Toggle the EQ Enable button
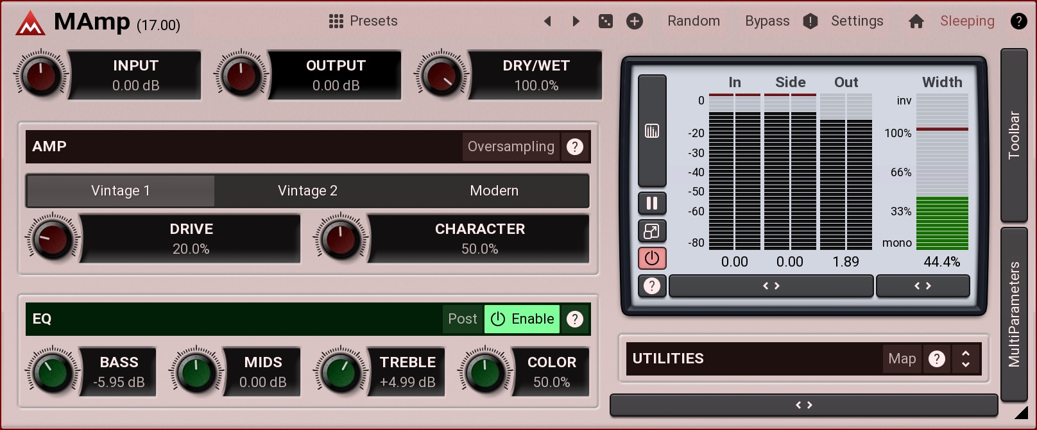This screenshot has height=430, width=1037. coord(522,319)
